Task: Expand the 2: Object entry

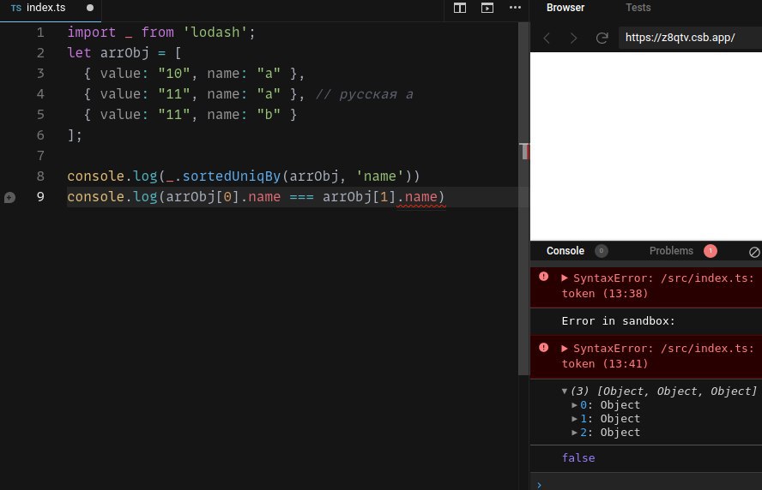Action: tap(574, 433)
